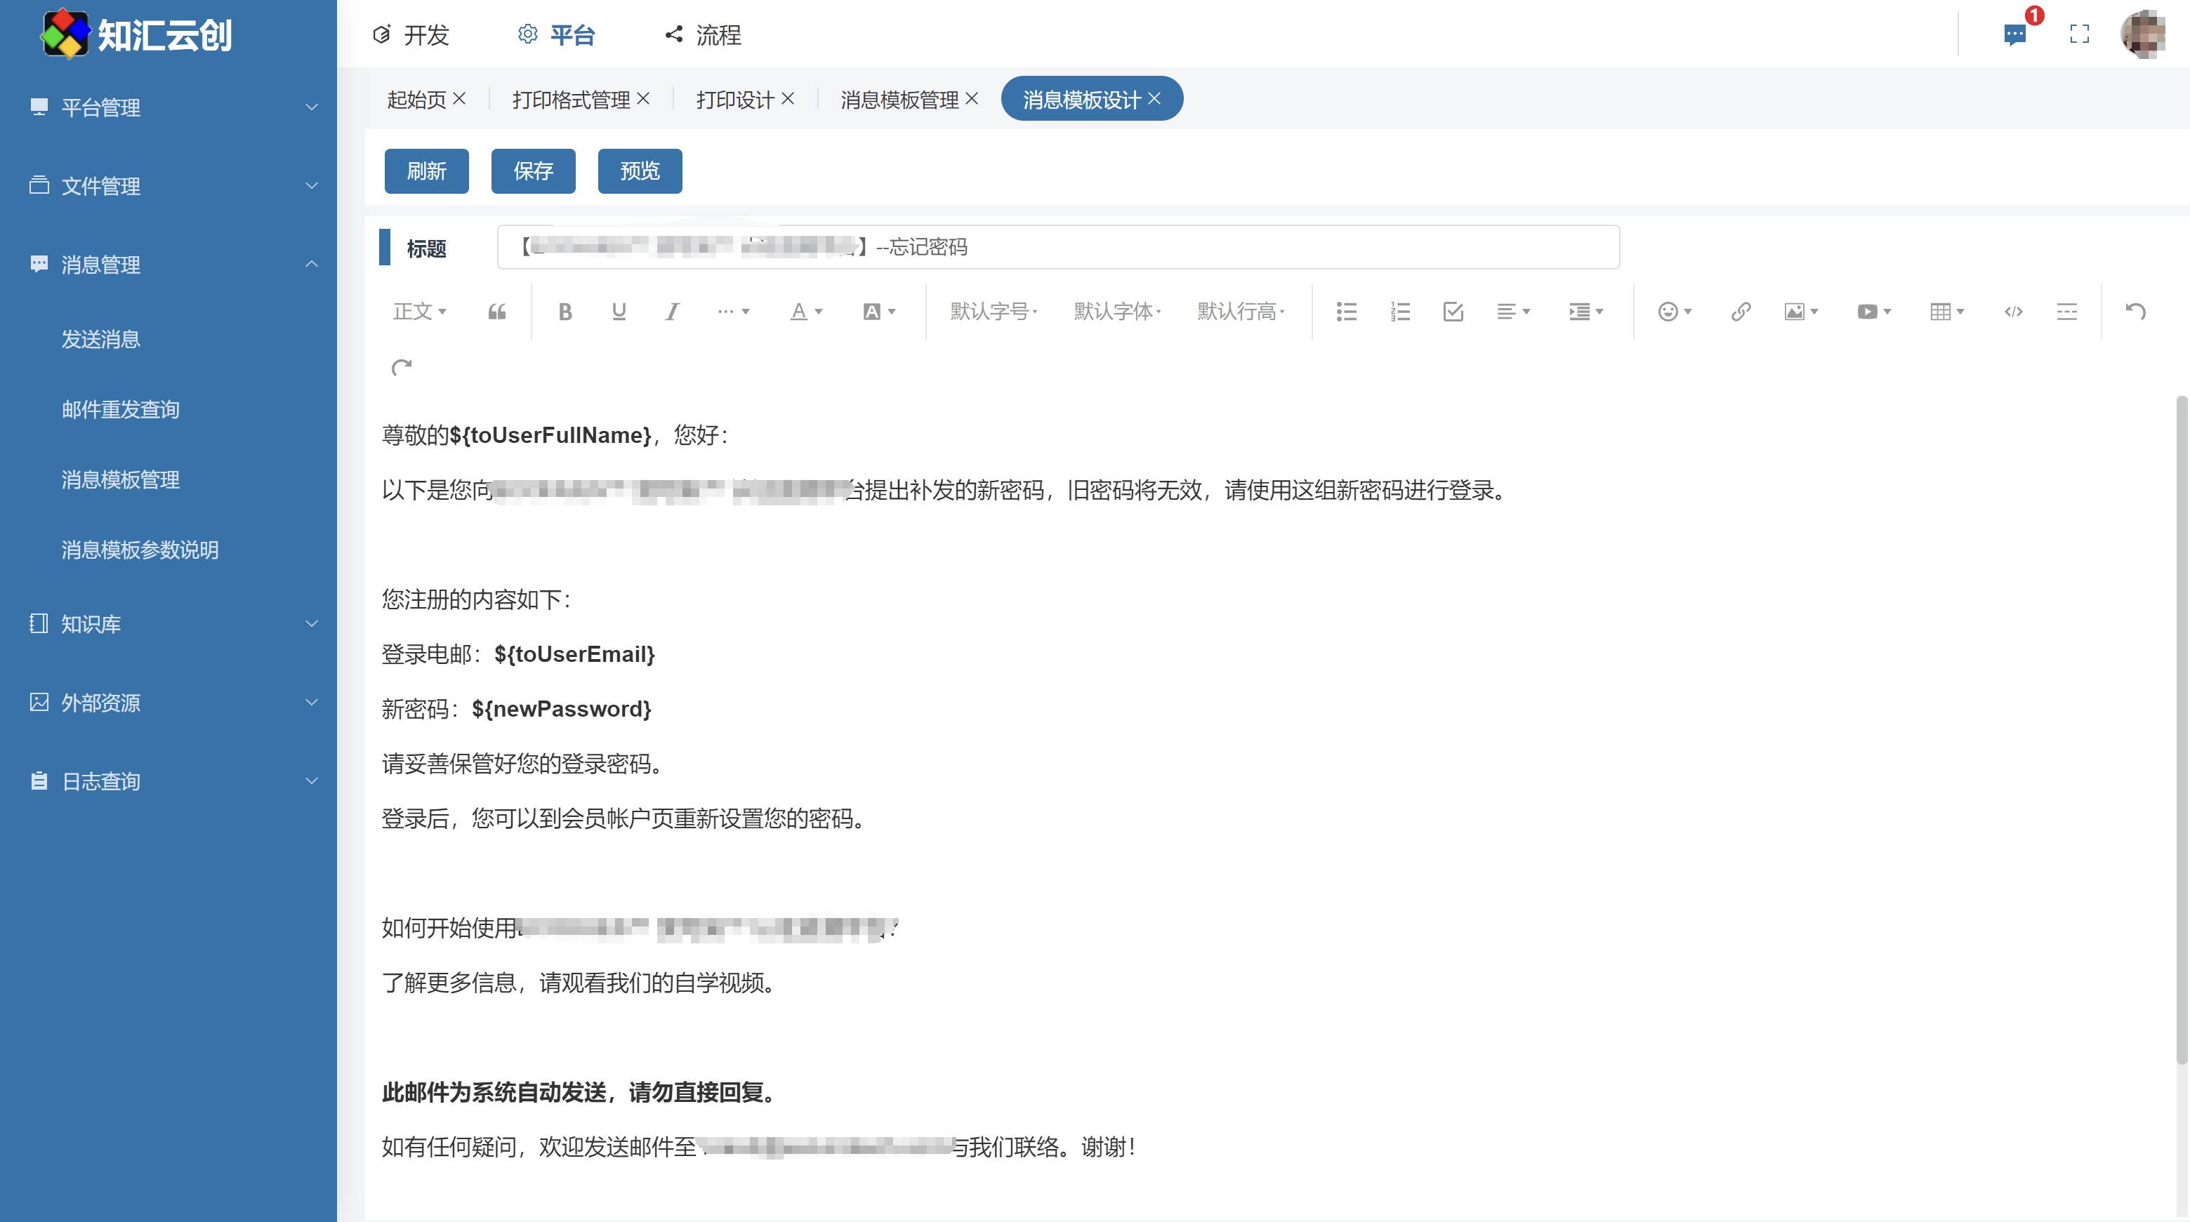Apply underline formatting
Image resolution: width=2190 pixels, height=1222 pixels.
tap(619, 312)
